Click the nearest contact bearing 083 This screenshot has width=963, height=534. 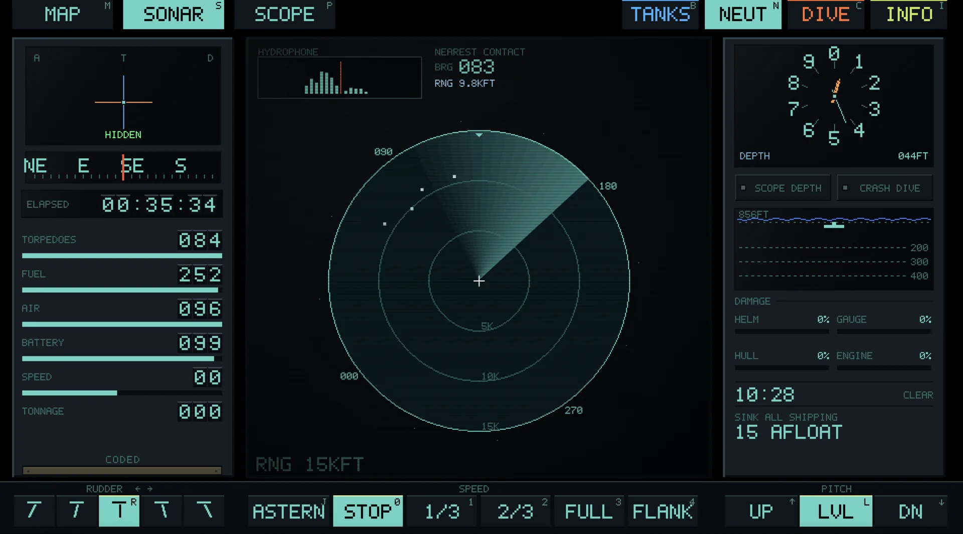point(476,67)
